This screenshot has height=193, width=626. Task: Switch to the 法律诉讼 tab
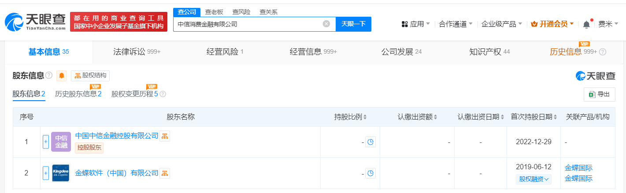pos(137,52)
